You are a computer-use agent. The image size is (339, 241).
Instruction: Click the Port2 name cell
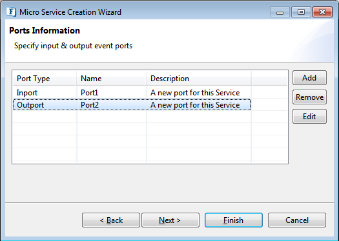tap(112, 105)
